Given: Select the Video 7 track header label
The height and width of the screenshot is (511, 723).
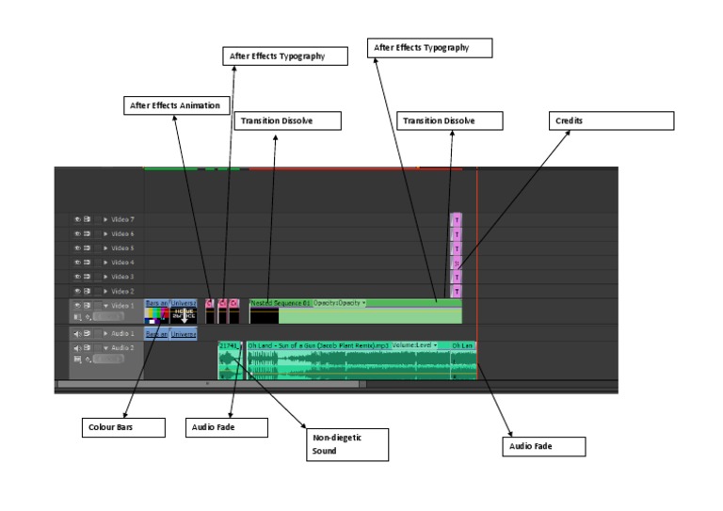Looking at the screenshot, I should pyautogui.click(x=122, y=220).
